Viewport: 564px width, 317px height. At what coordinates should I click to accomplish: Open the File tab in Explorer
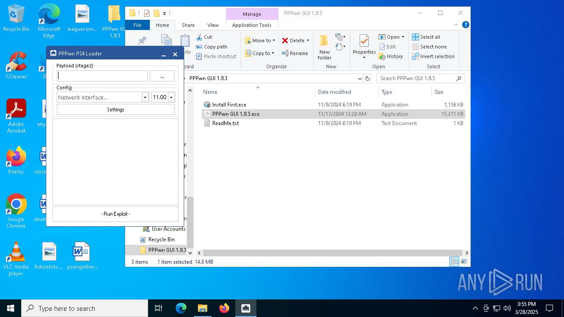137,25
